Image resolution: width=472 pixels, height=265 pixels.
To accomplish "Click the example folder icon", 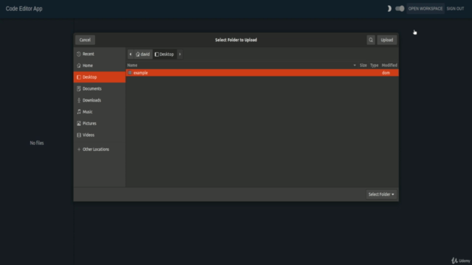I will (130, 73).
